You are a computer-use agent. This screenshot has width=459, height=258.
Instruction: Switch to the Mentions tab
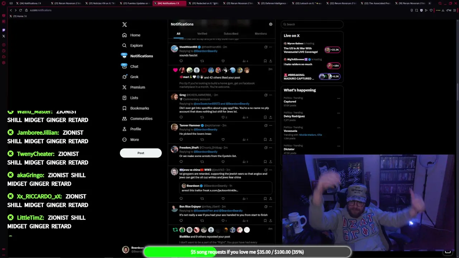pos(261,34)
